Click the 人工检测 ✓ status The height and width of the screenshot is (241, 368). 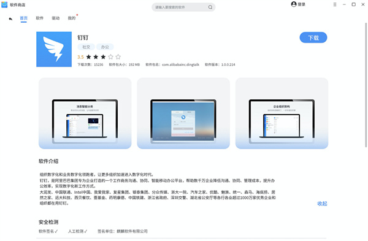tap(78, 231)
